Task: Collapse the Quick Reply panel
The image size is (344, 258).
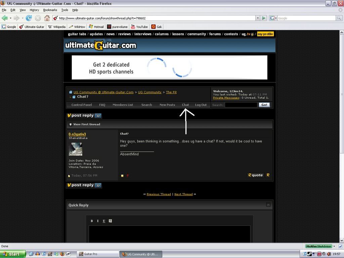Action: tap(268, 205)
